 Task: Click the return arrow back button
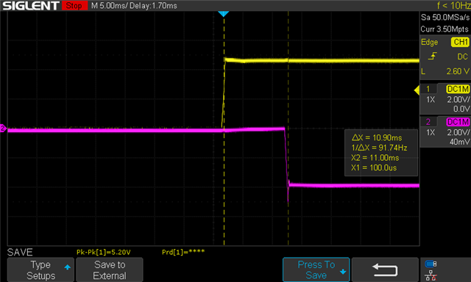click(x=385, y=270)
